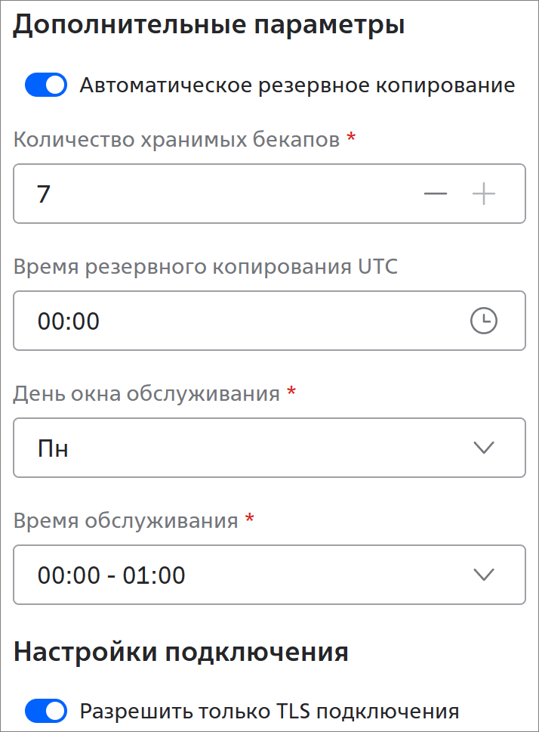Open the time picker clock icon
The width and height of the screenshot is (539, 732).
coord(484,321)
